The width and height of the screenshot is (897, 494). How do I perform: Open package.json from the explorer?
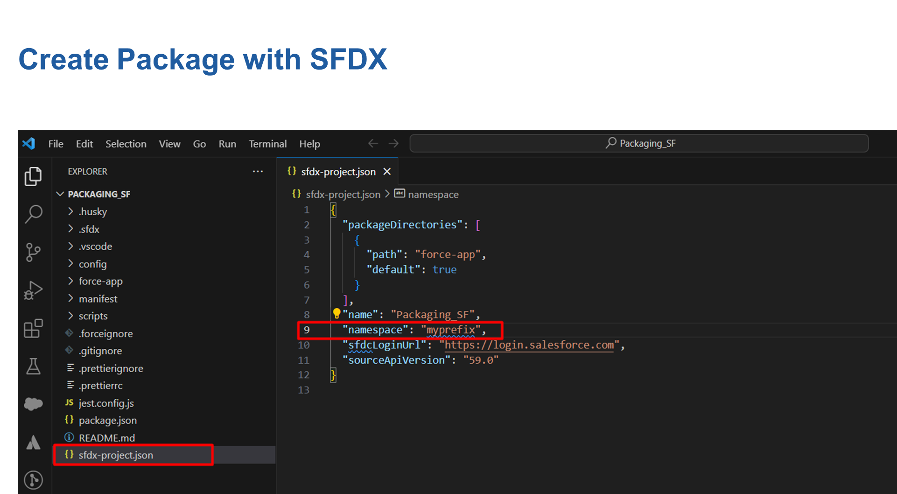pyautogui.click(x=107, y=420)
